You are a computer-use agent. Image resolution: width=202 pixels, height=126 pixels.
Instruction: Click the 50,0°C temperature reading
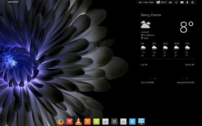[x=164, y=2]
